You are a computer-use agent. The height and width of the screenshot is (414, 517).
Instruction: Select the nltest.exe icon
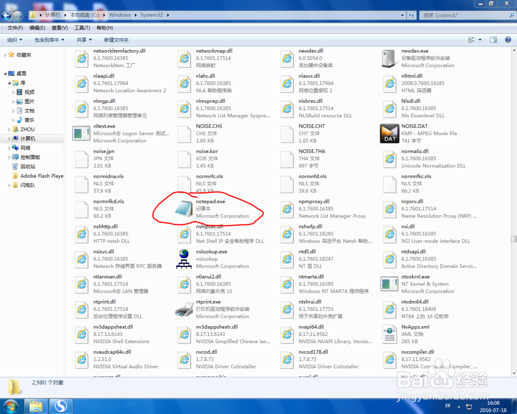82,134
